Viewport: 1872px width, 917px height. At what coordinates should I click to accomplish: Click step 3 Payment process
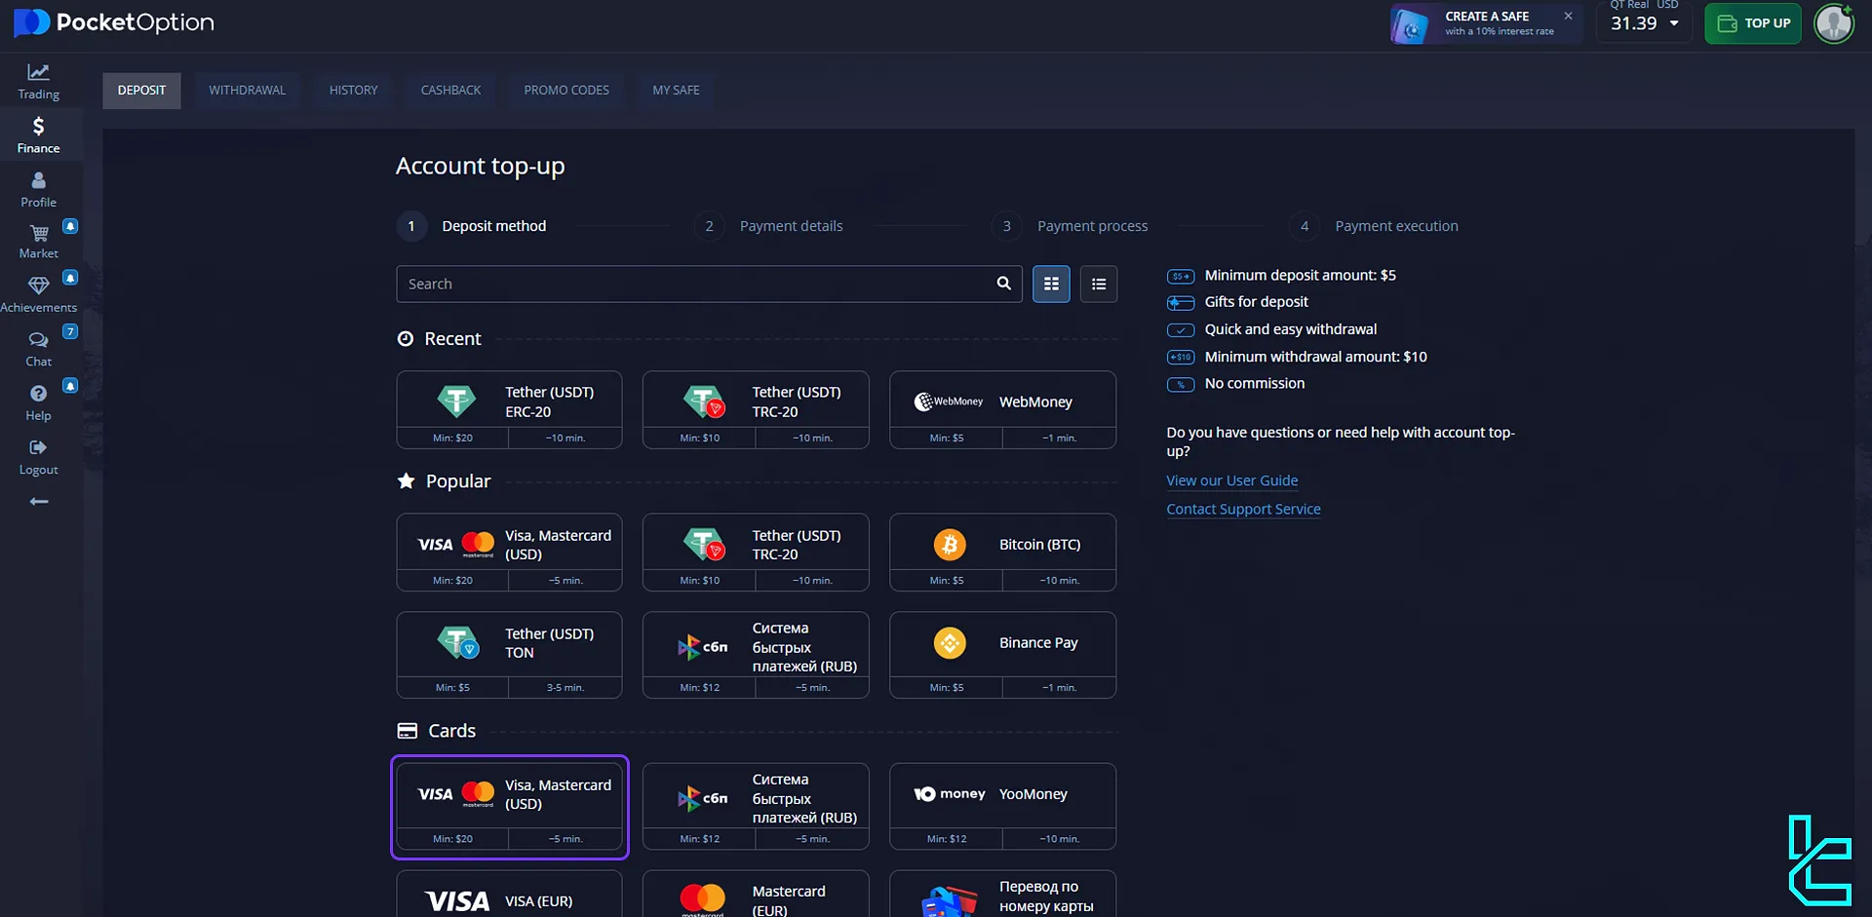tap(1070, 226)
